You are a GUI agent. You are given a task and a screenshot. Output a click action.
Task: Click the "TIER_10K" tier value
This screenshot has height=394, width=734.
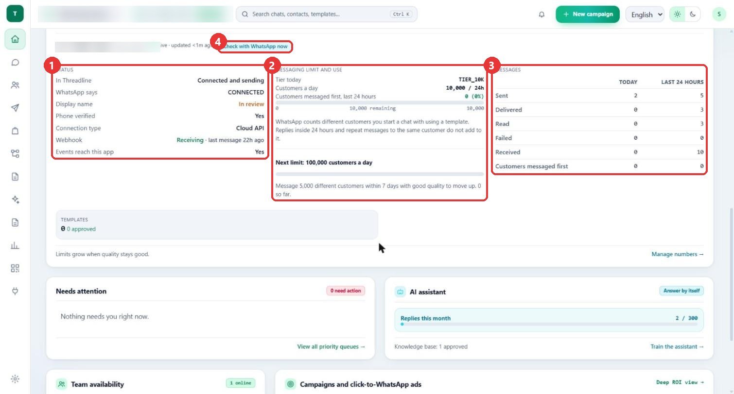471,80
